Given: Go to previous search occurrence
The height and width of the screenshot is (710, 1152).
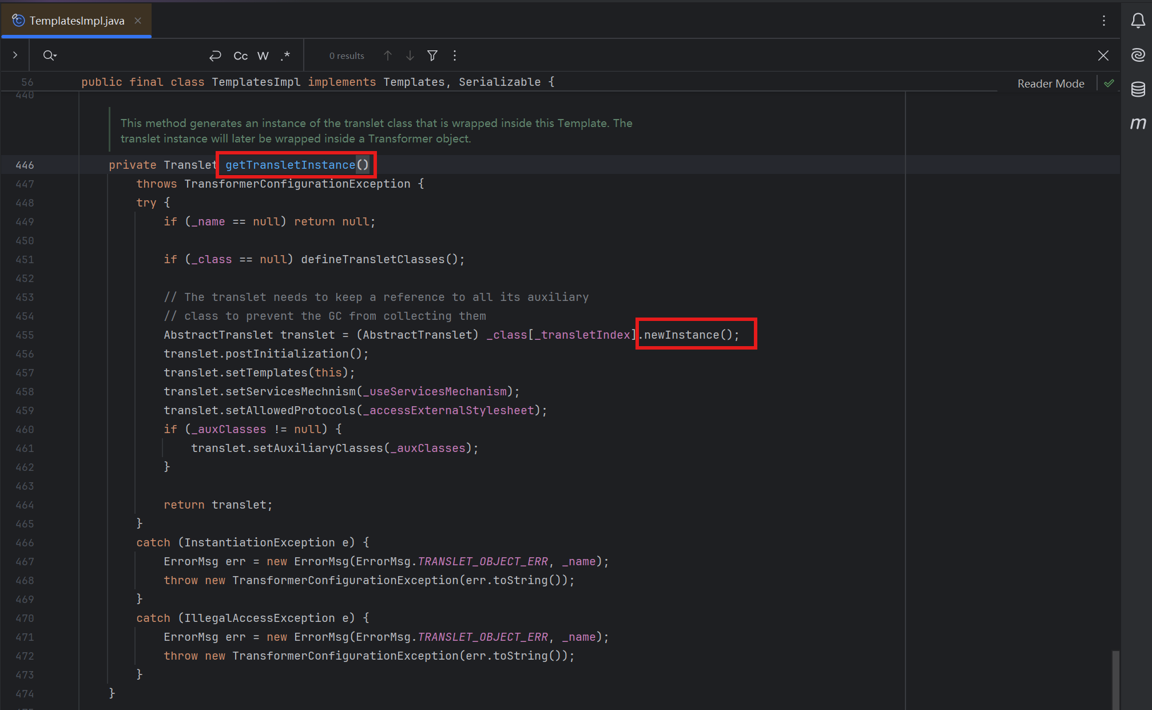Looking at the screenshot, I should [x=388, y=55].
